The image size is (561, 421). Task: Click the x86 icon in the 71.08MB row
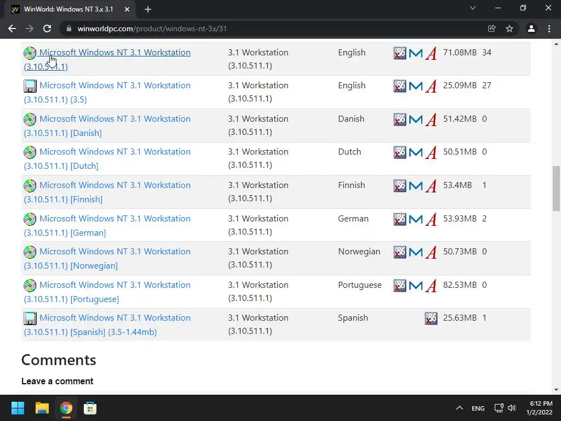click(399, 53)
